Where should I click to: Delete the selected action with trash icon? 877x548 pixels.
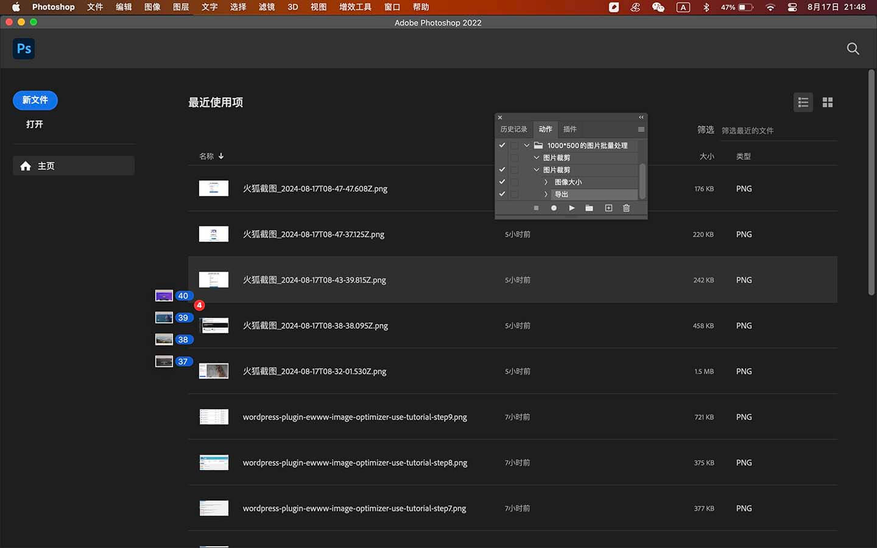(x=626, y=208)
